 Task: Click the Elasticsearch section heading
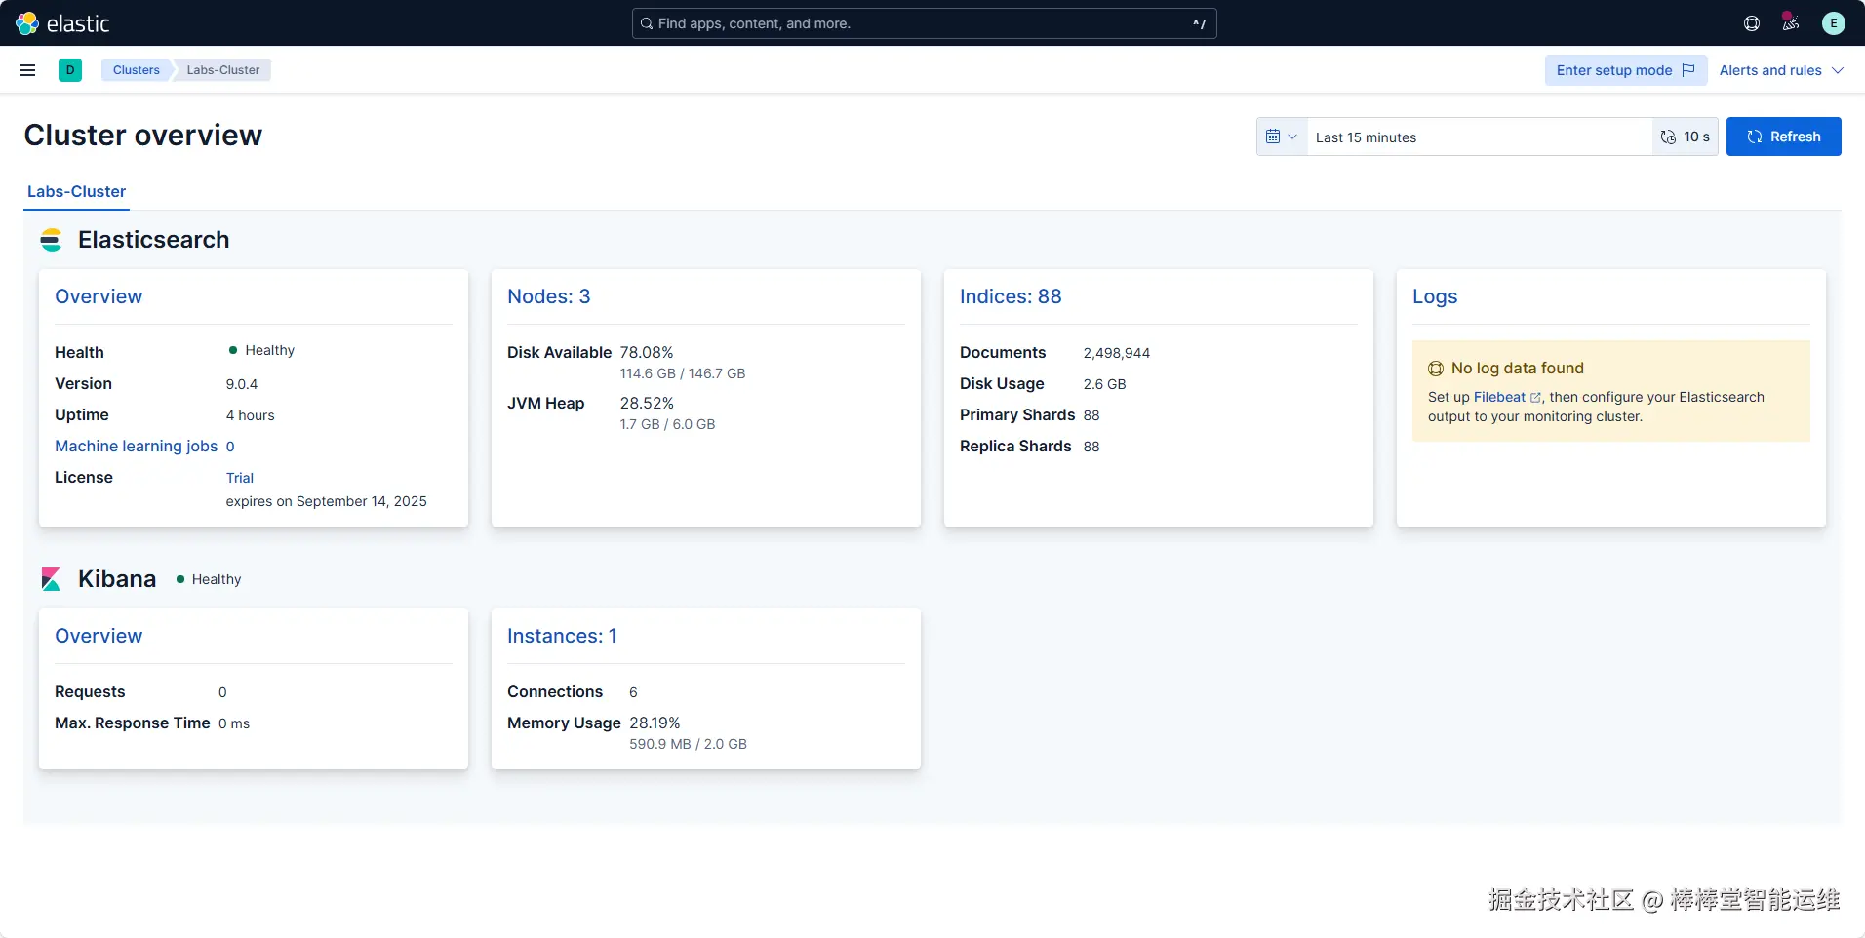(x=154, y=240)
